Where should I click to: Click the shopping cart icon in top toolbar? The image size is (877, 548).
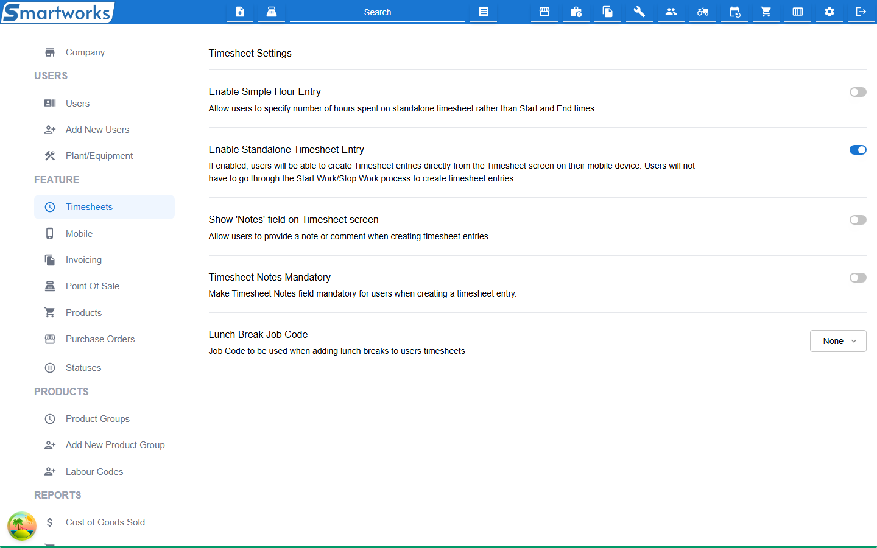(766, 12)
